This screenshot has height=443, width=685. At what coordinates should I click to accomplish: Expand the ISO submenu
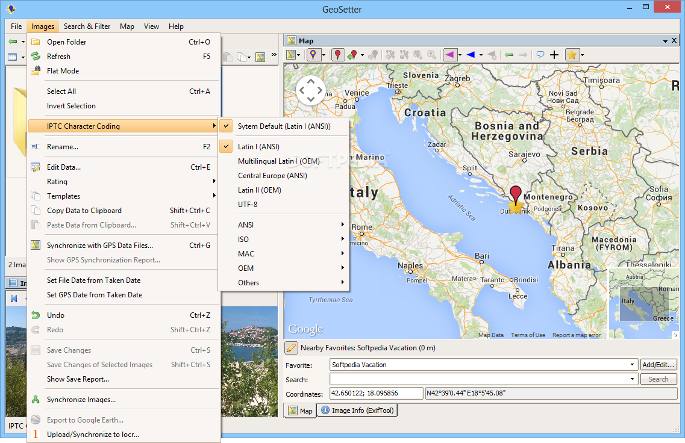coord(284,239)
